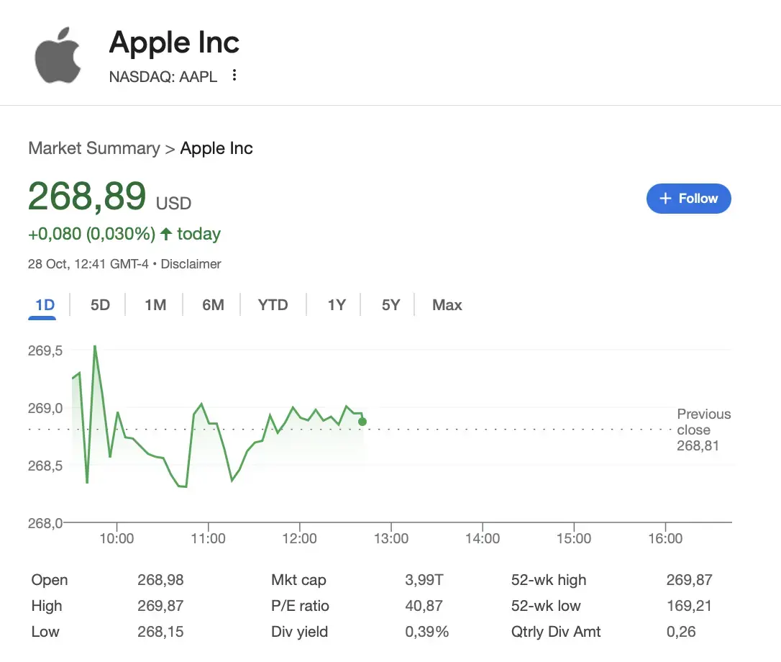Switch to the 5D chart view

100,305
